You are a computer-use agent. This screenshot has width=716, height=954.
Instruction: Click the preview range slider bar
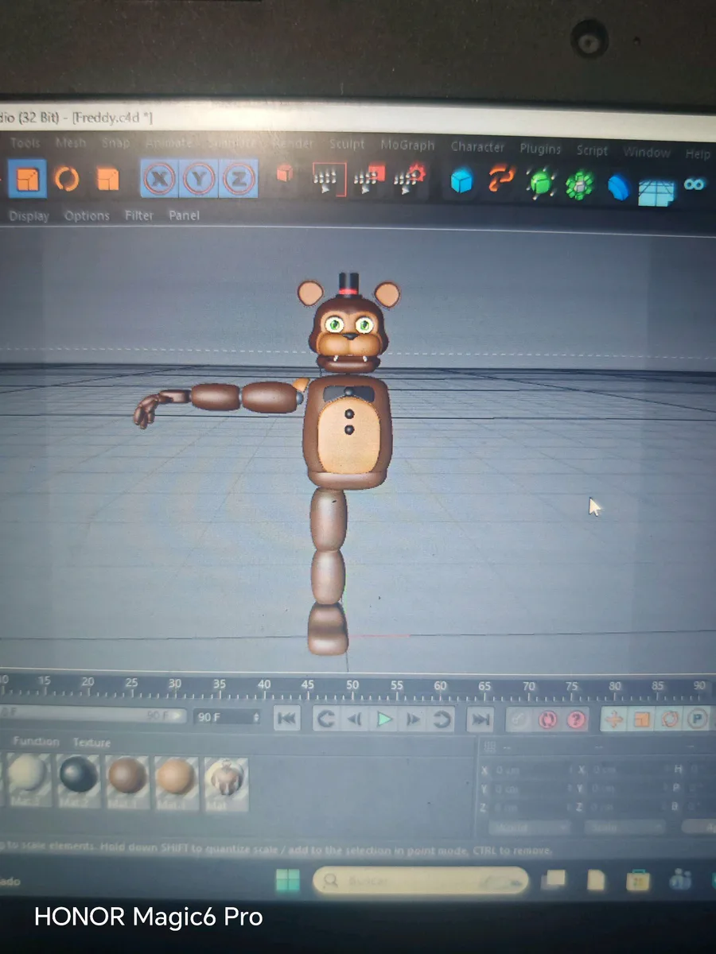click(x=93, y=716)
